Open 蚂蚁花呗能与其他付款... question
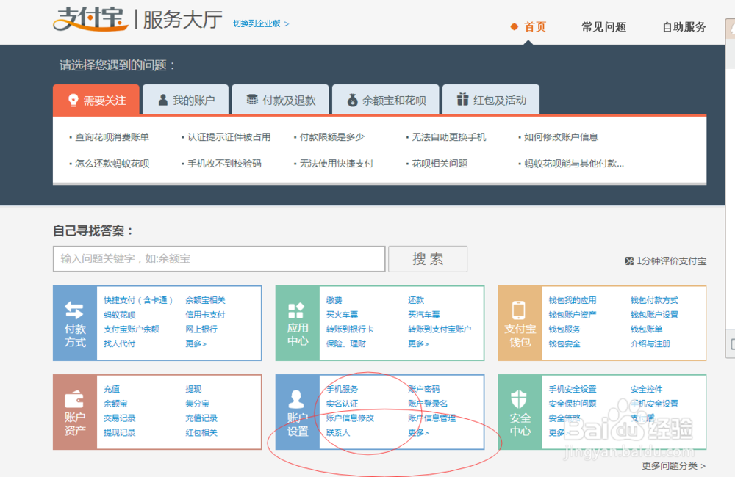735x477 pixels. coord(574,164)
